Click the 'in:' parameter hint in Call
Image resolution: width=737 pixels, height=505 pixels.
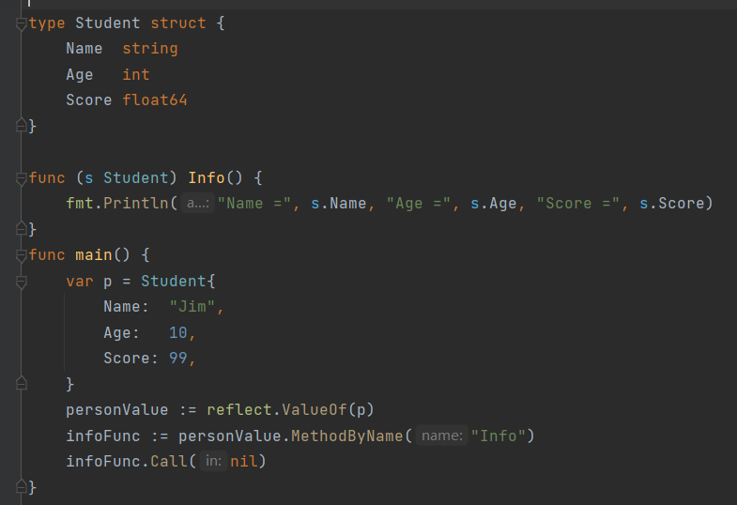click(x=213, y=461)
